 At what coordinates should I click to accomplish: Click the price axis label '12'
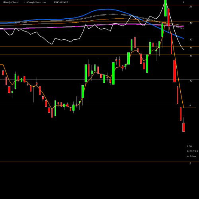click(x=191, y=81)
